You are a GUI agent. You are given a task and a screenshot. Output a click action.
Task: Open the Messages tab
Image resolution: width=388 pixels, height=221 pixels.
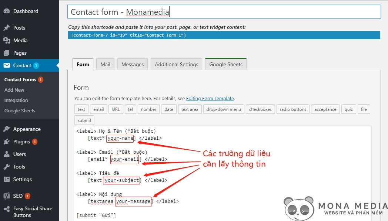[x=132, y=64]
